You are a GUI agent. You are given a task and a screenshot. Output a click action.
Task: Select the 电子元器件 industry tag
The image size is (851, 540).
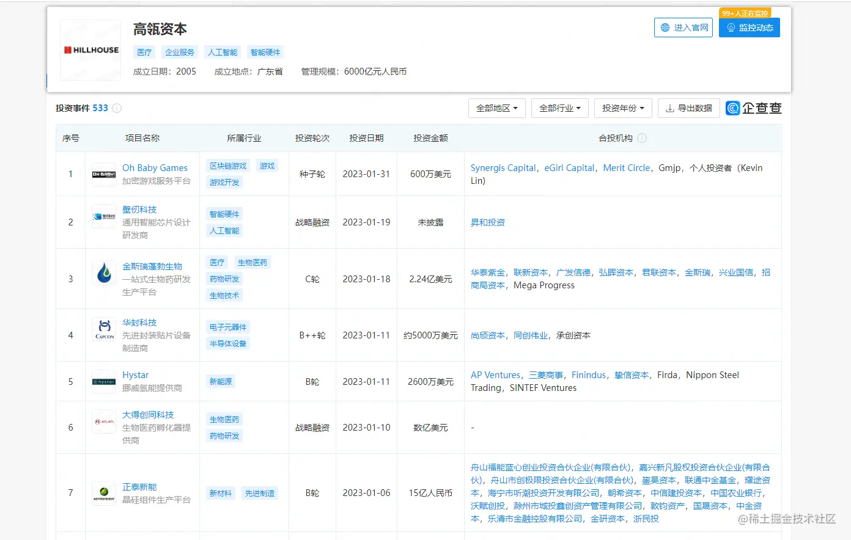coord(228,327)
